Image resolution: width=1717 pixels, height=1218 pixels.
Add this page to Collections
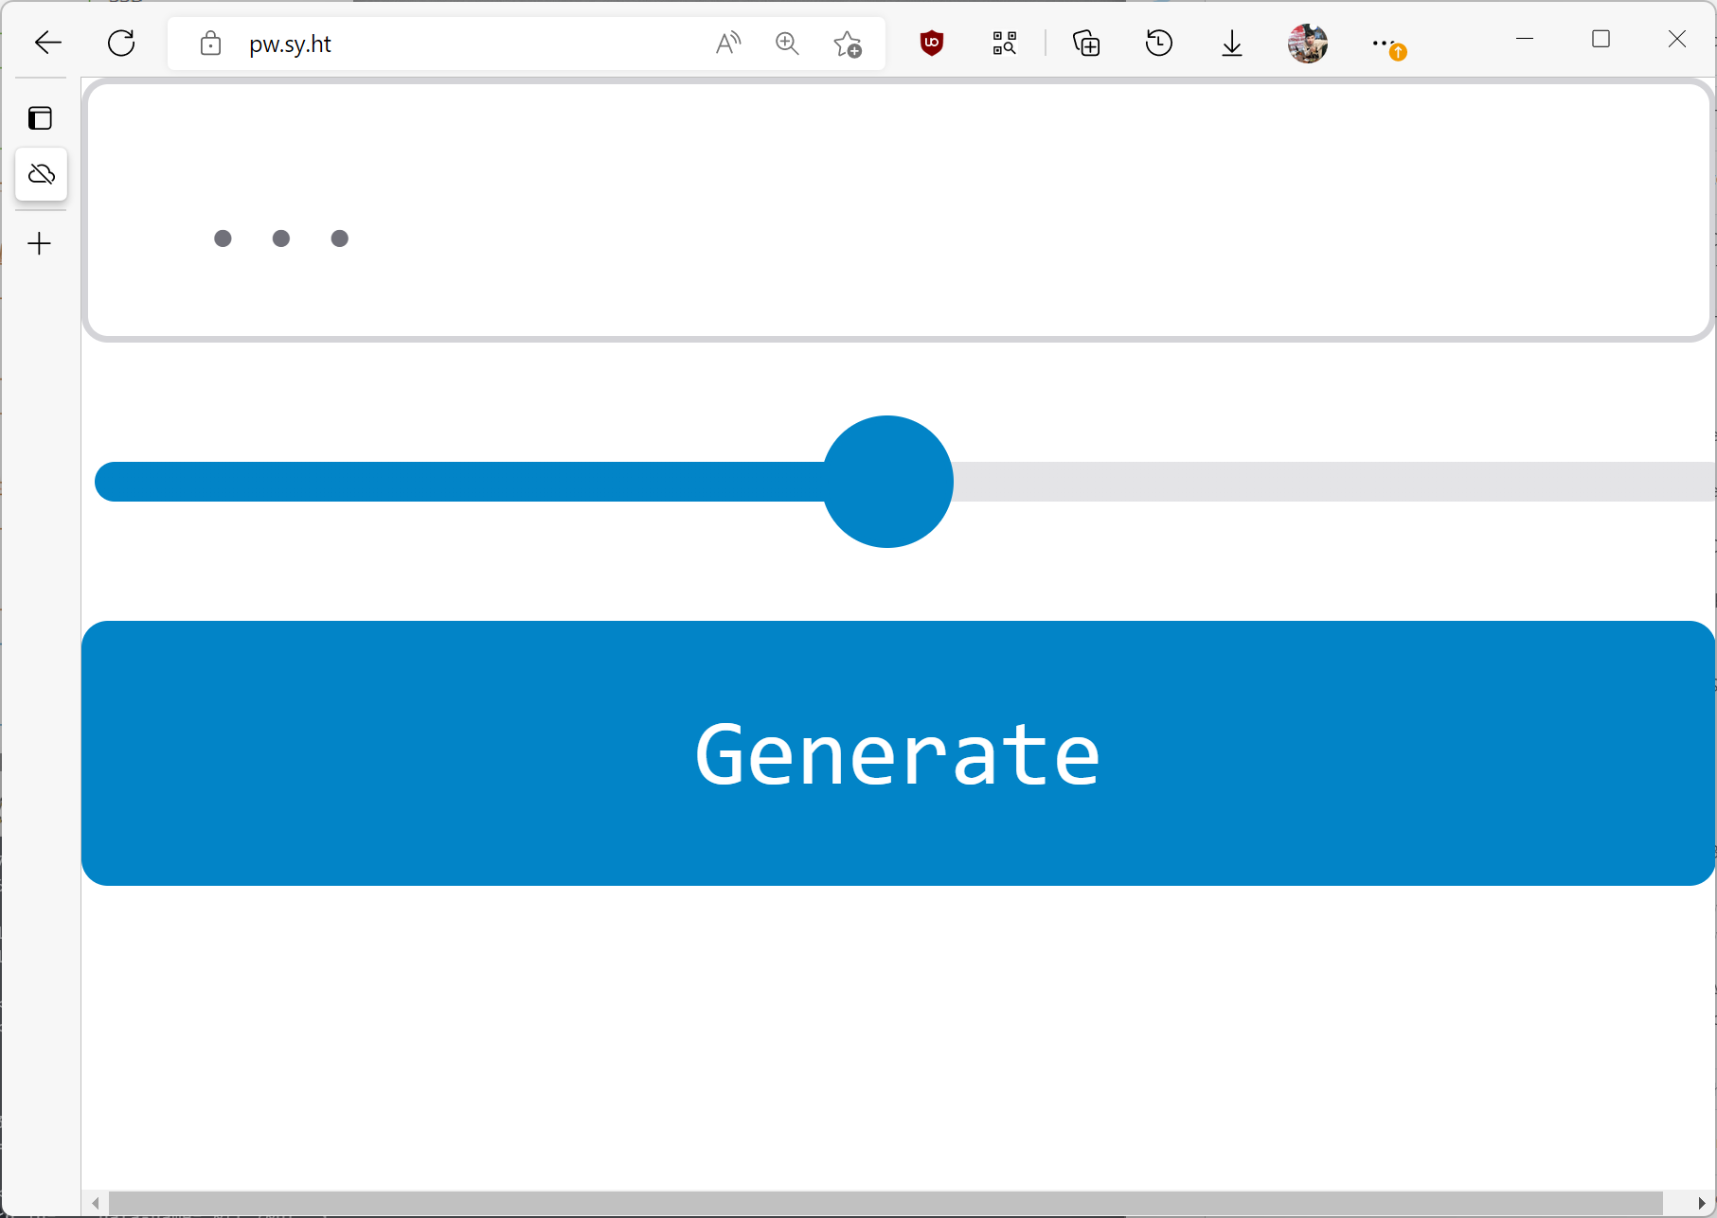[x=1085, y=43]
